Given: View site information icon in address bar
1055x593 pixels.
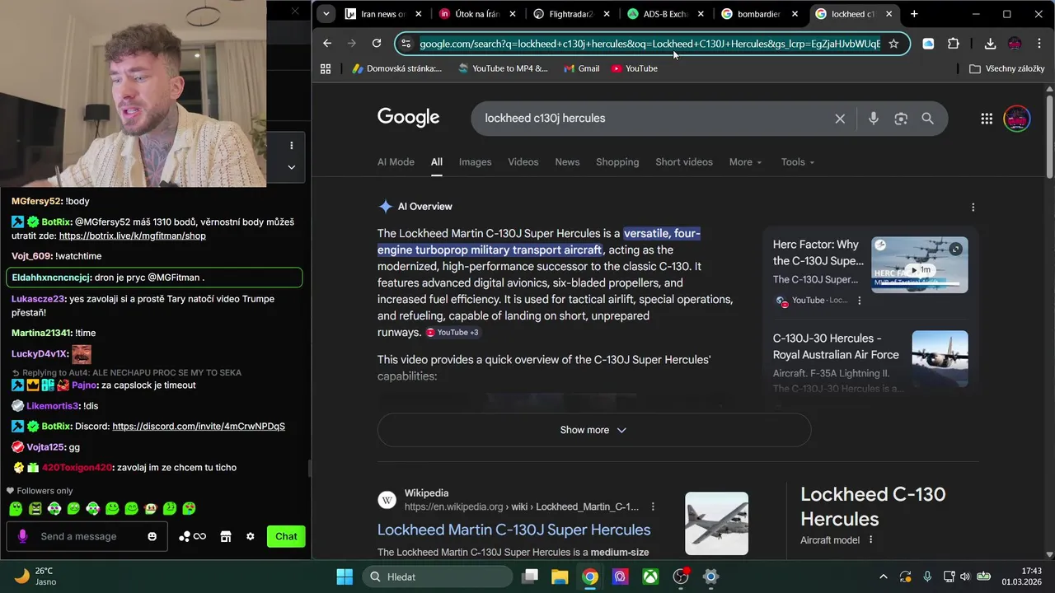Looking at the screenshot, I should click(406, 44).
